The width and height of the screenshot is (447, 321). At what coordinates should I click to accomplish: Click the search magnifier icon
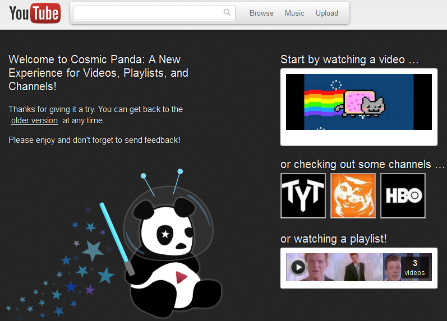pyautogui.click(x=227, y=12)
